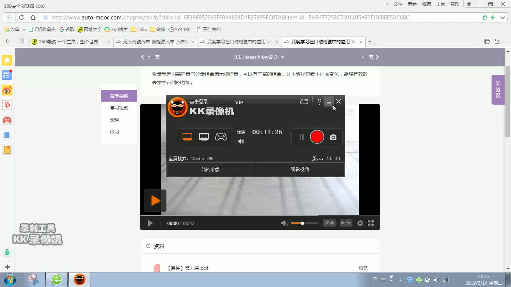Select 章节导读 in the side menu
Screen dimensions: 511x287
pyautogui.click(x=119, y=96)
